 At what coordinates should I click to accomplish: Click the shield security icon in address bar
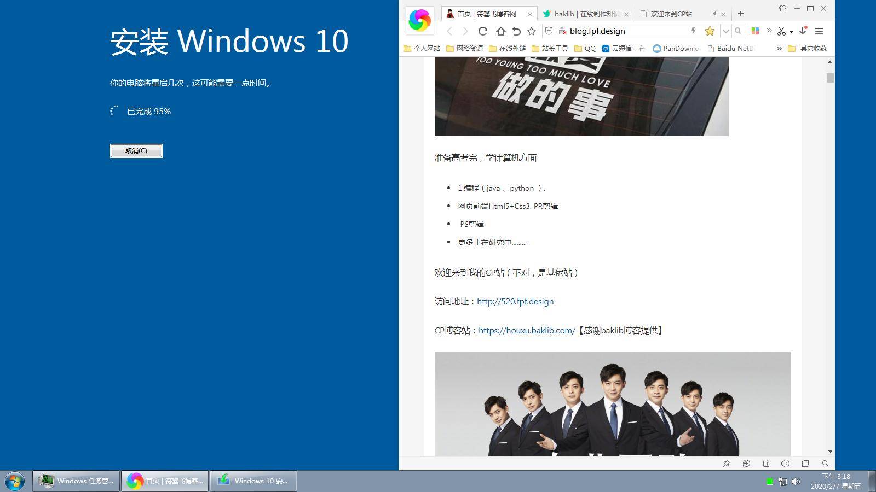pos(549,31)
